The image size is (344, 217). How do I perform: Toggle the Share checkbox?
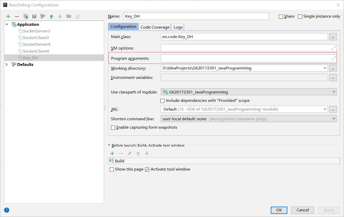point(281,17)
